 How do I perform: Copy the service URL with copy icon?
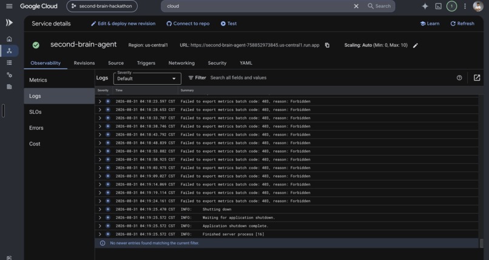click(327, 45)
